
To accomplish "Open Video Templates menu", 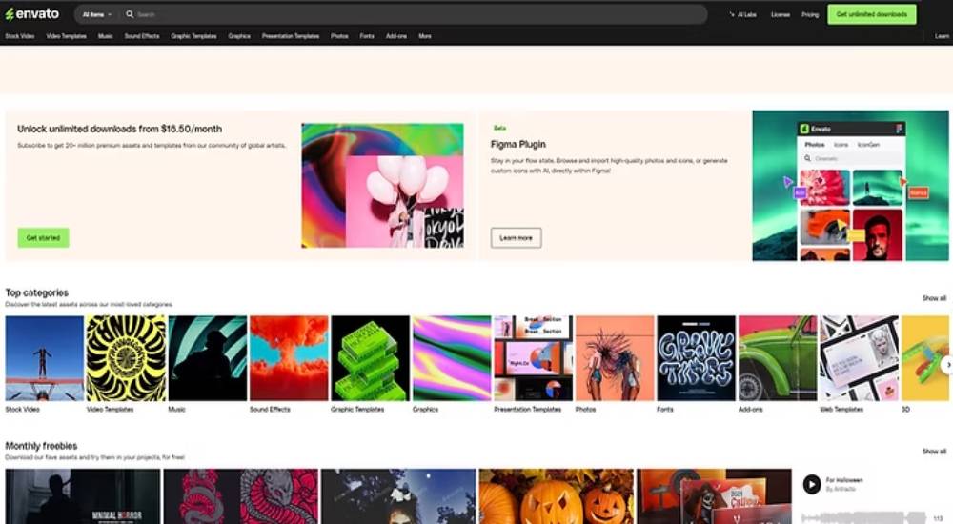I will coord(67,36).
